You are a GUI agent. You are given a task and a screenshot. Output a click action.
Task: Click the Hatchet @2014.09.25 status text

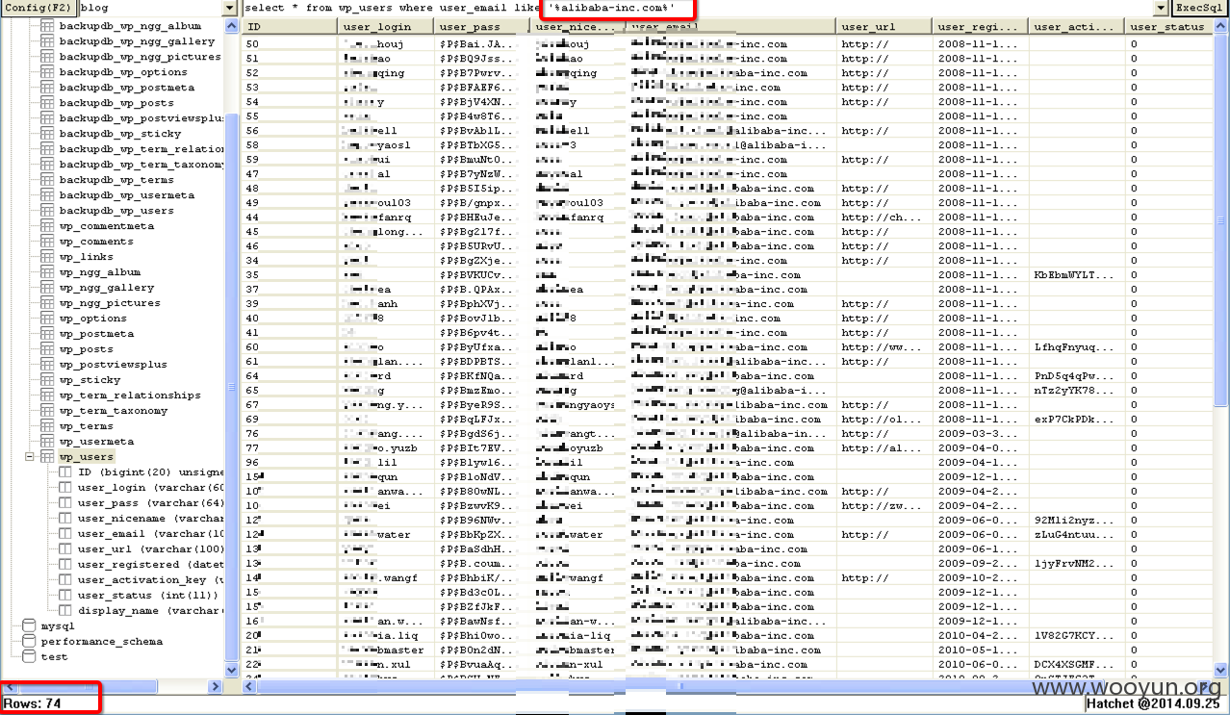pyautogui.click(x=1155, y=703)
